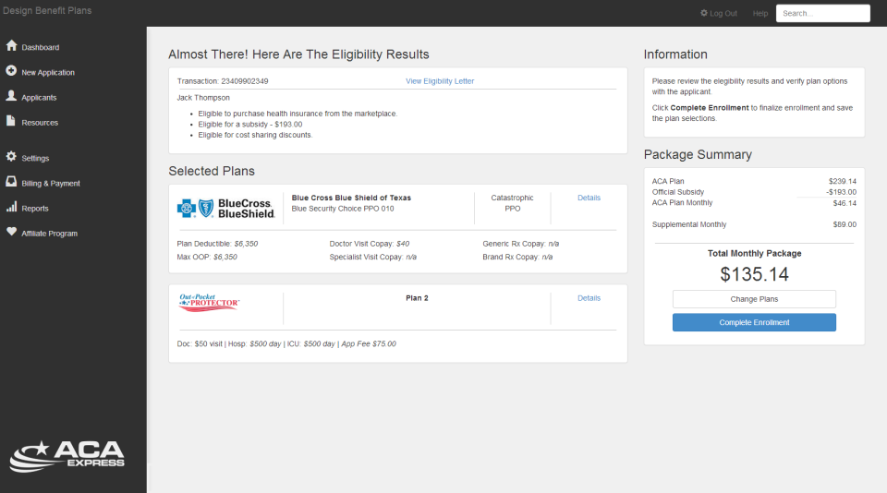
Task: Click the Settings gear icon in sidebar
Action: point(11,157)
